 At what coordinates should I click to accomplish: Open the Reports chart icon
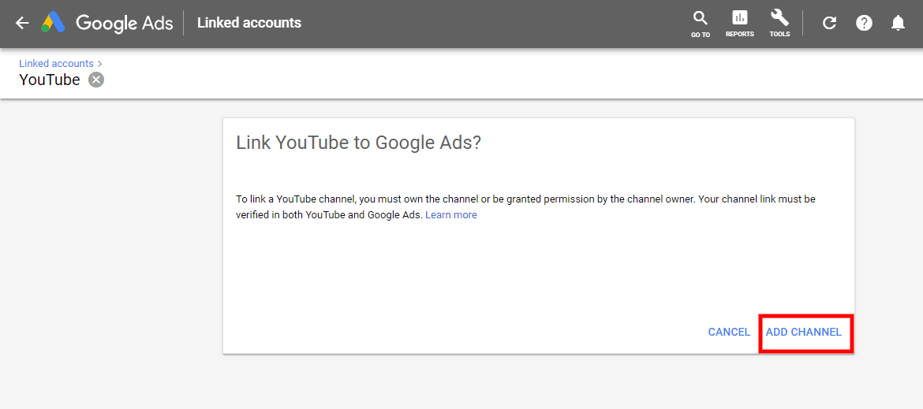pos(740,23)
